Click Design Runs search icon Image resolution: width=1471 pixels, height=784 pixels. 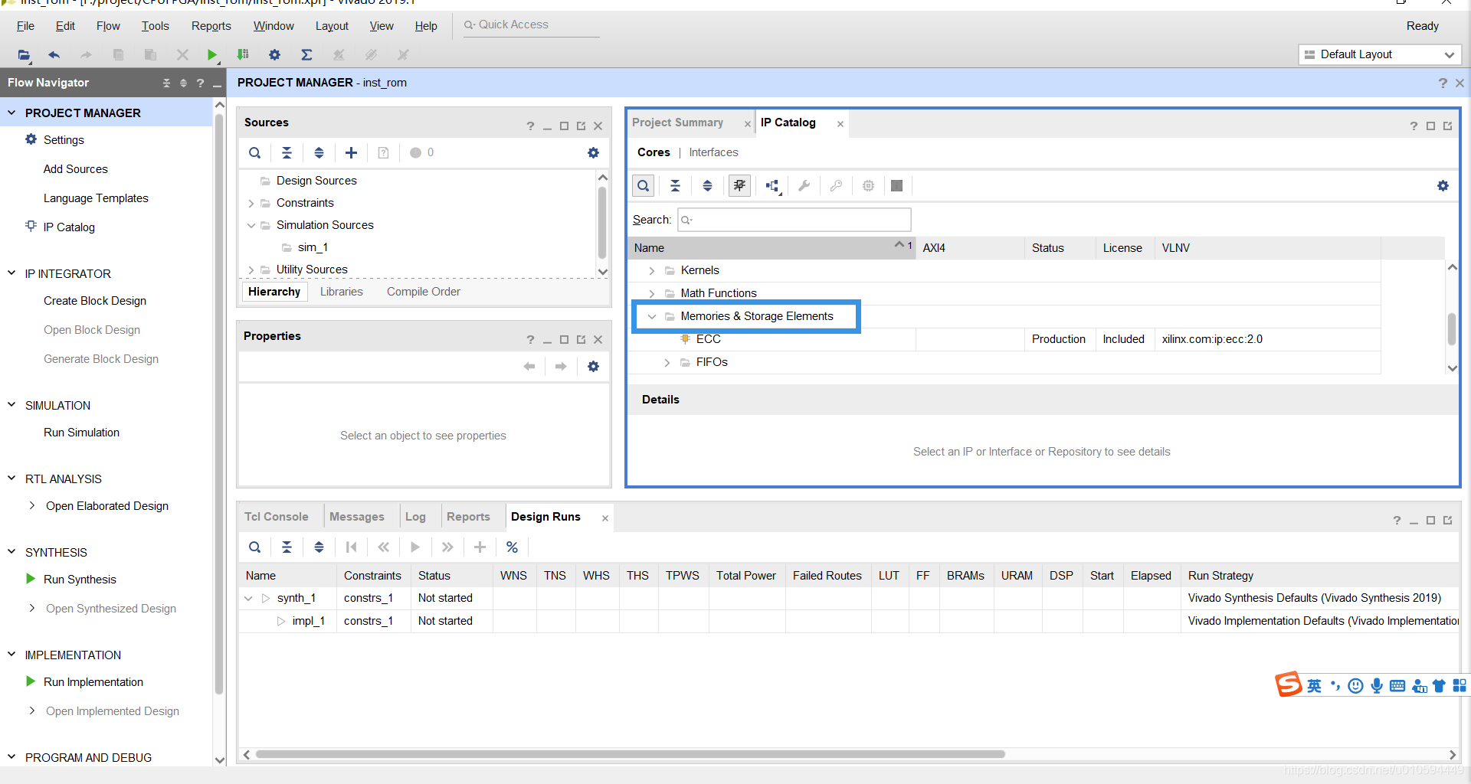point(255,547)
